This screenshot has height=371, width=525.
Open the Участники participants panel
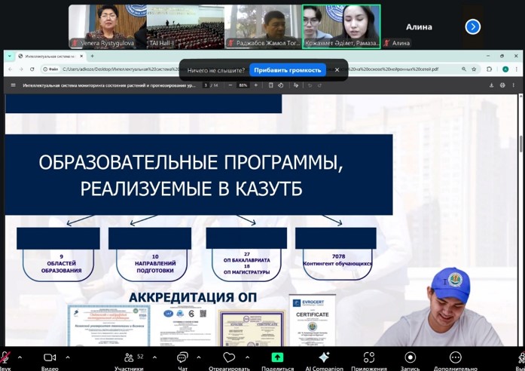pos(129,357)
